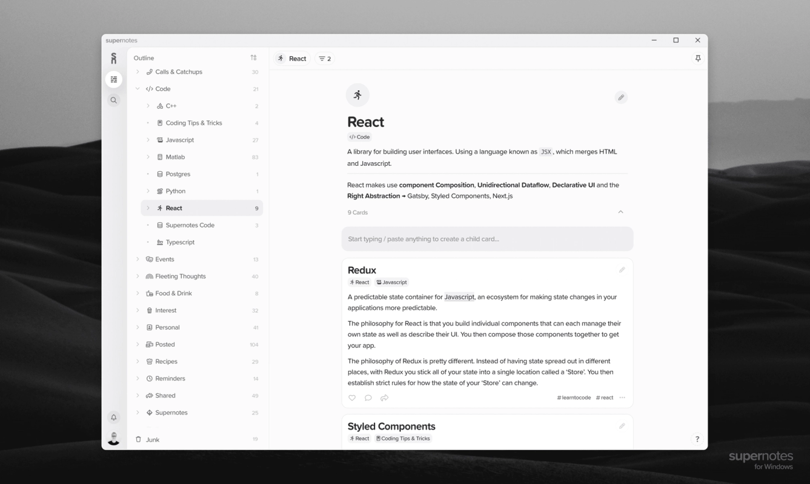
Task: Open Coding Tips & Tricks tag on Styled Components
Action: point(403,439)
